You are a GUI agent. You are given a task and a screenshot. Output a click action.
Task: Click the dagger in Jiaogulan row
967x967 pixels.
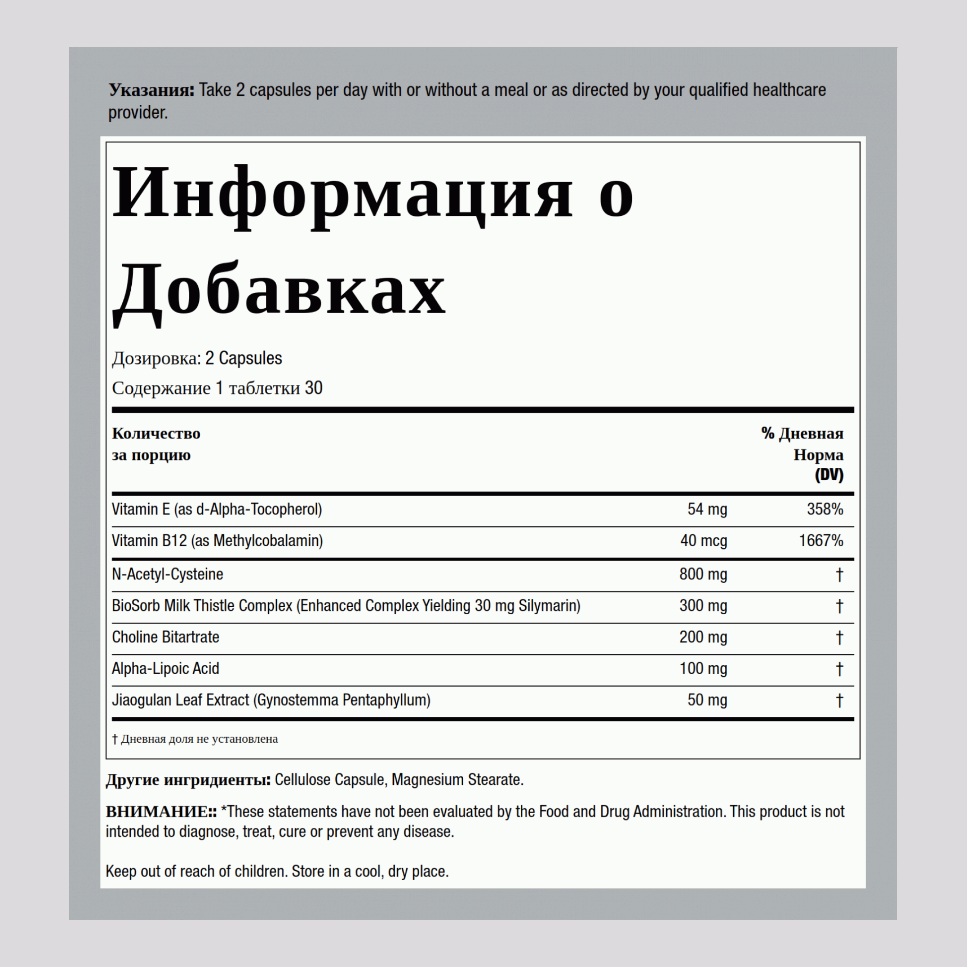(x=840, y=701)
